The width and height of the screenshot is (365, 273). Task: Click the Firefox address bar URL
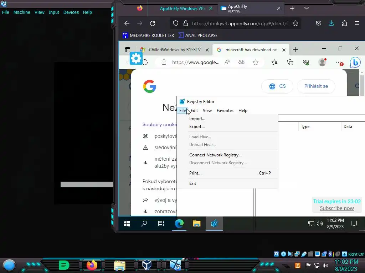coord(240,23)
